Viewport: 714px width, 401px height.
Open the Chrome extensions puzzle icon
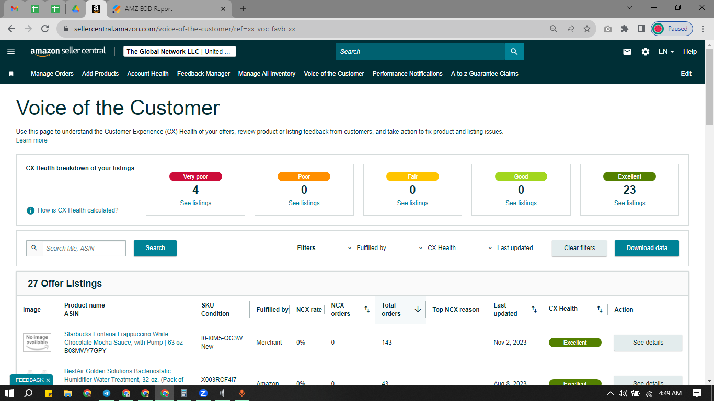624,29
